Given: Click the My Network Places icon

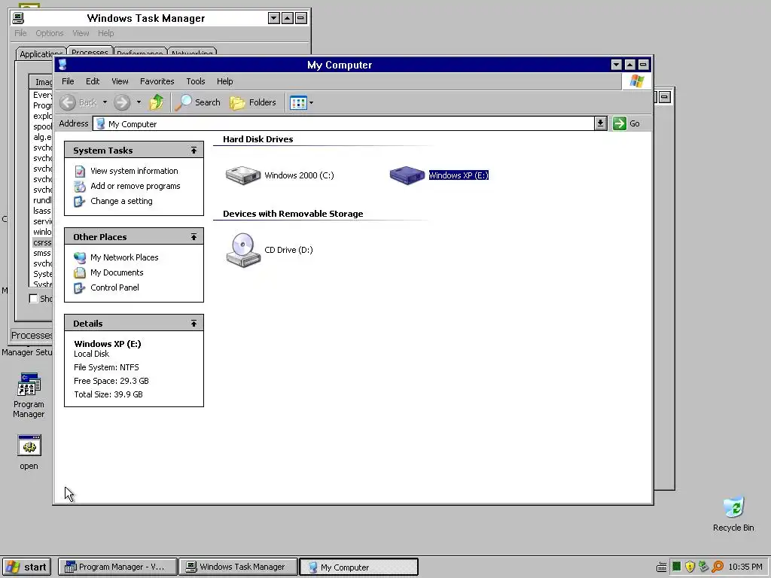Looking at the screenshot, I should (x=80, y=257).
